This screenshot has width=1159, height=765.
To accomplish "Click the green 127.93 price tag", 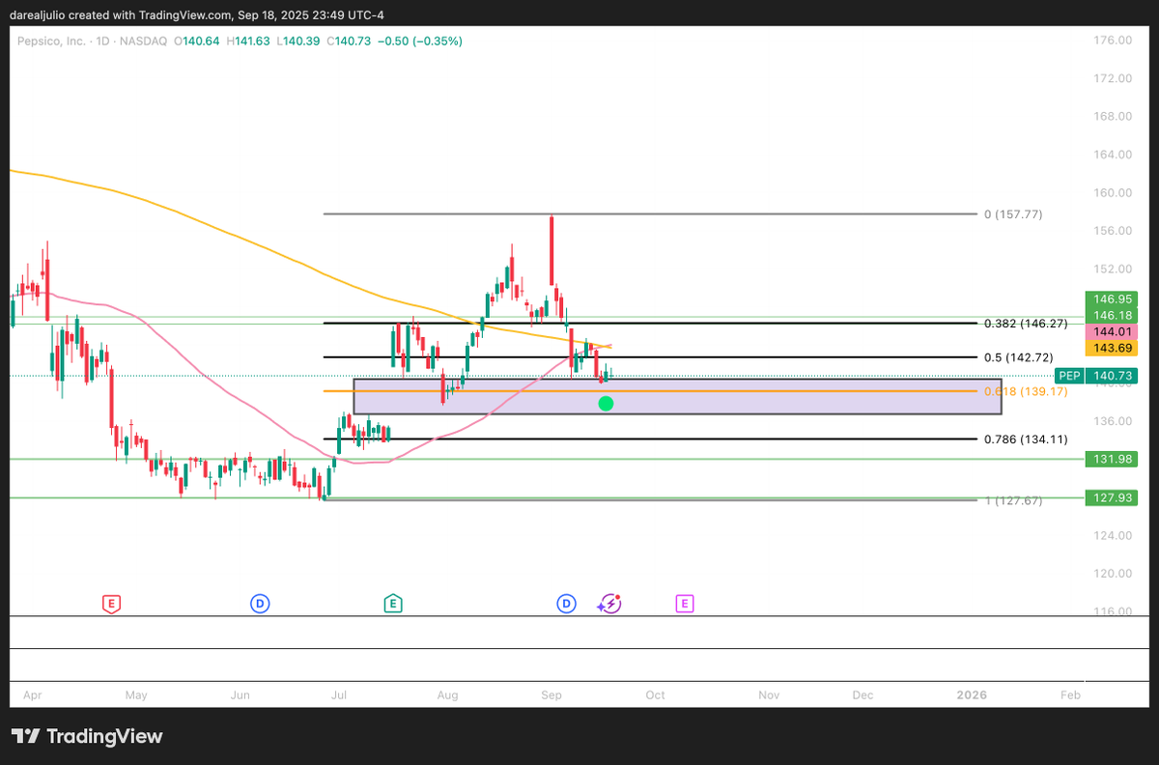I will pyautogui.click(x=1111, y=497).
